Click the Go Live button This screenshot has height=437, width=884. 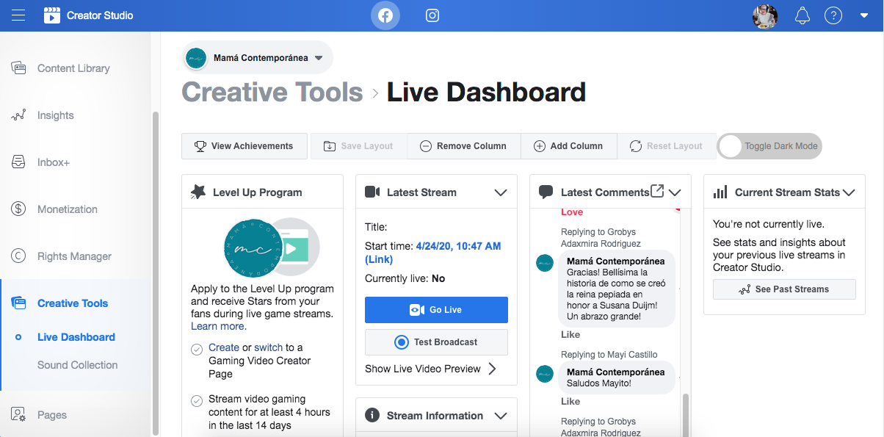(436, 310)
